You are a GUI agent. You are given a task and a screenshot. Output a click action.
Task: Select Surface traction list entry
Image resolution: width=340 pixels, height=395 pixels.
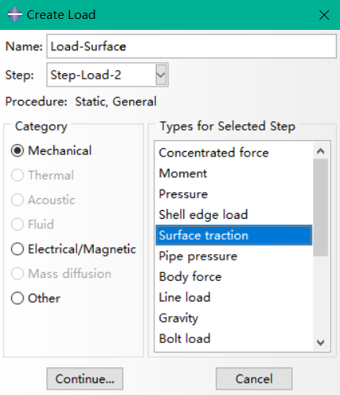pos(234,235)
